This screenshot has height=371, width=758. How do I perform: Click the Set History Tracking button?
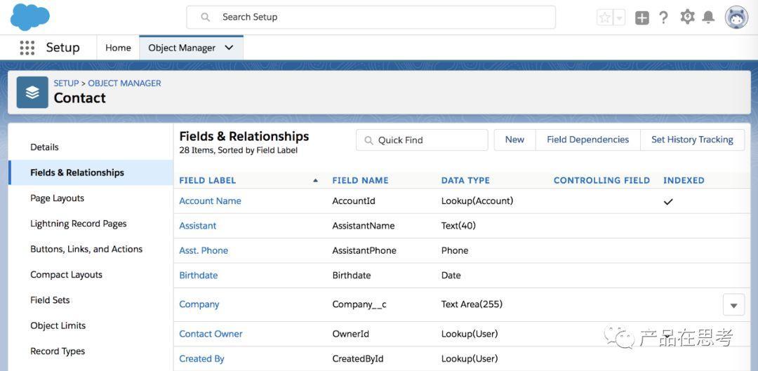pyautogui.click(x=692, y=140)
